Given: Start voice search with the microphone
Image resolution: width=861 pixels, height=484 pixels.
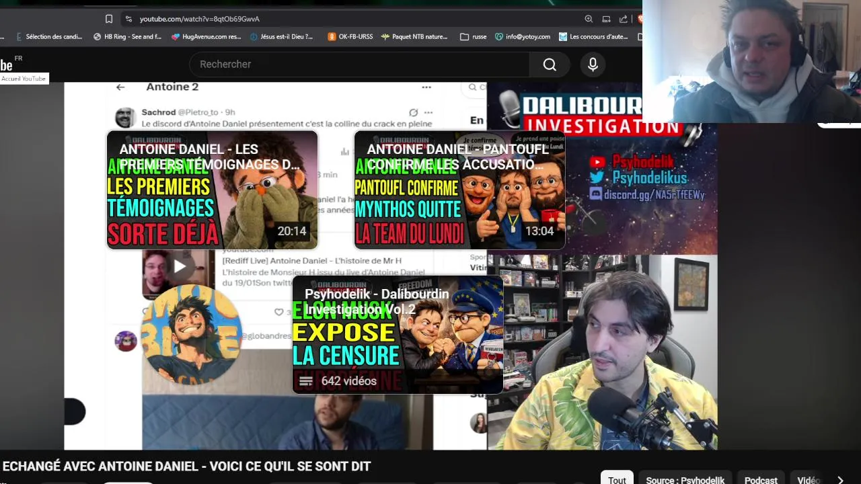Looking at the screenshot, I should click(593, 65).
